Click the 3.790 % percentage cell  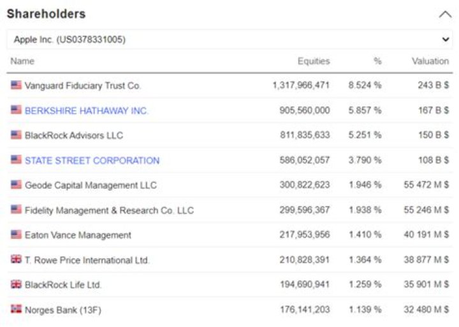tap(365, 160)
